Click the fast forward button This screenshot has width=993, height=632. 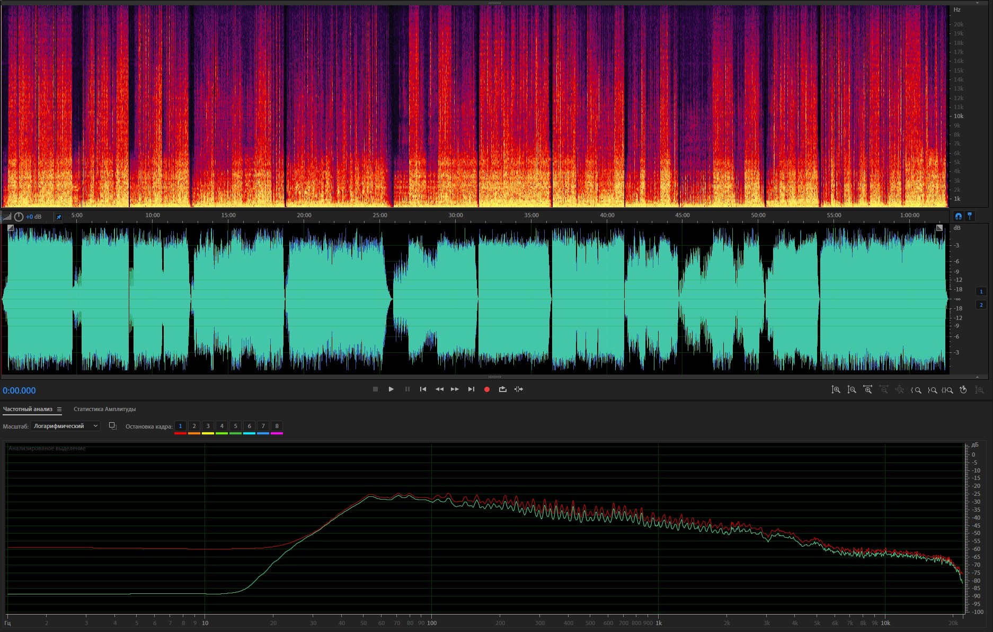[455, 389]
